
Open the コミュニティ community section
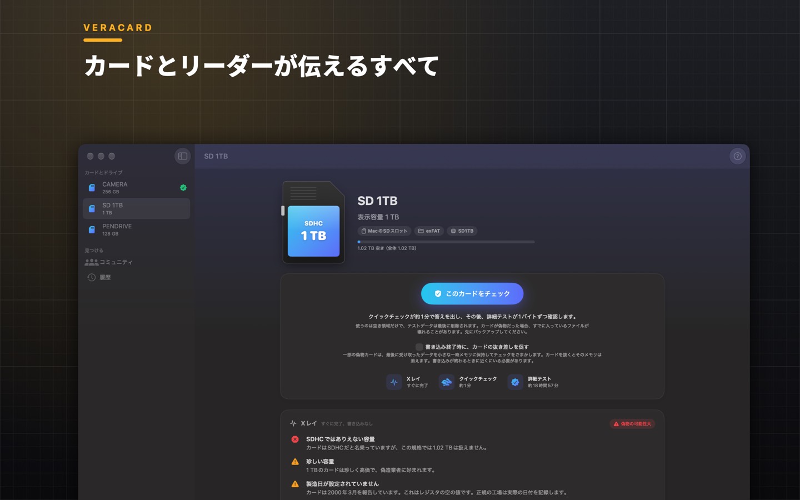(136, 262)
